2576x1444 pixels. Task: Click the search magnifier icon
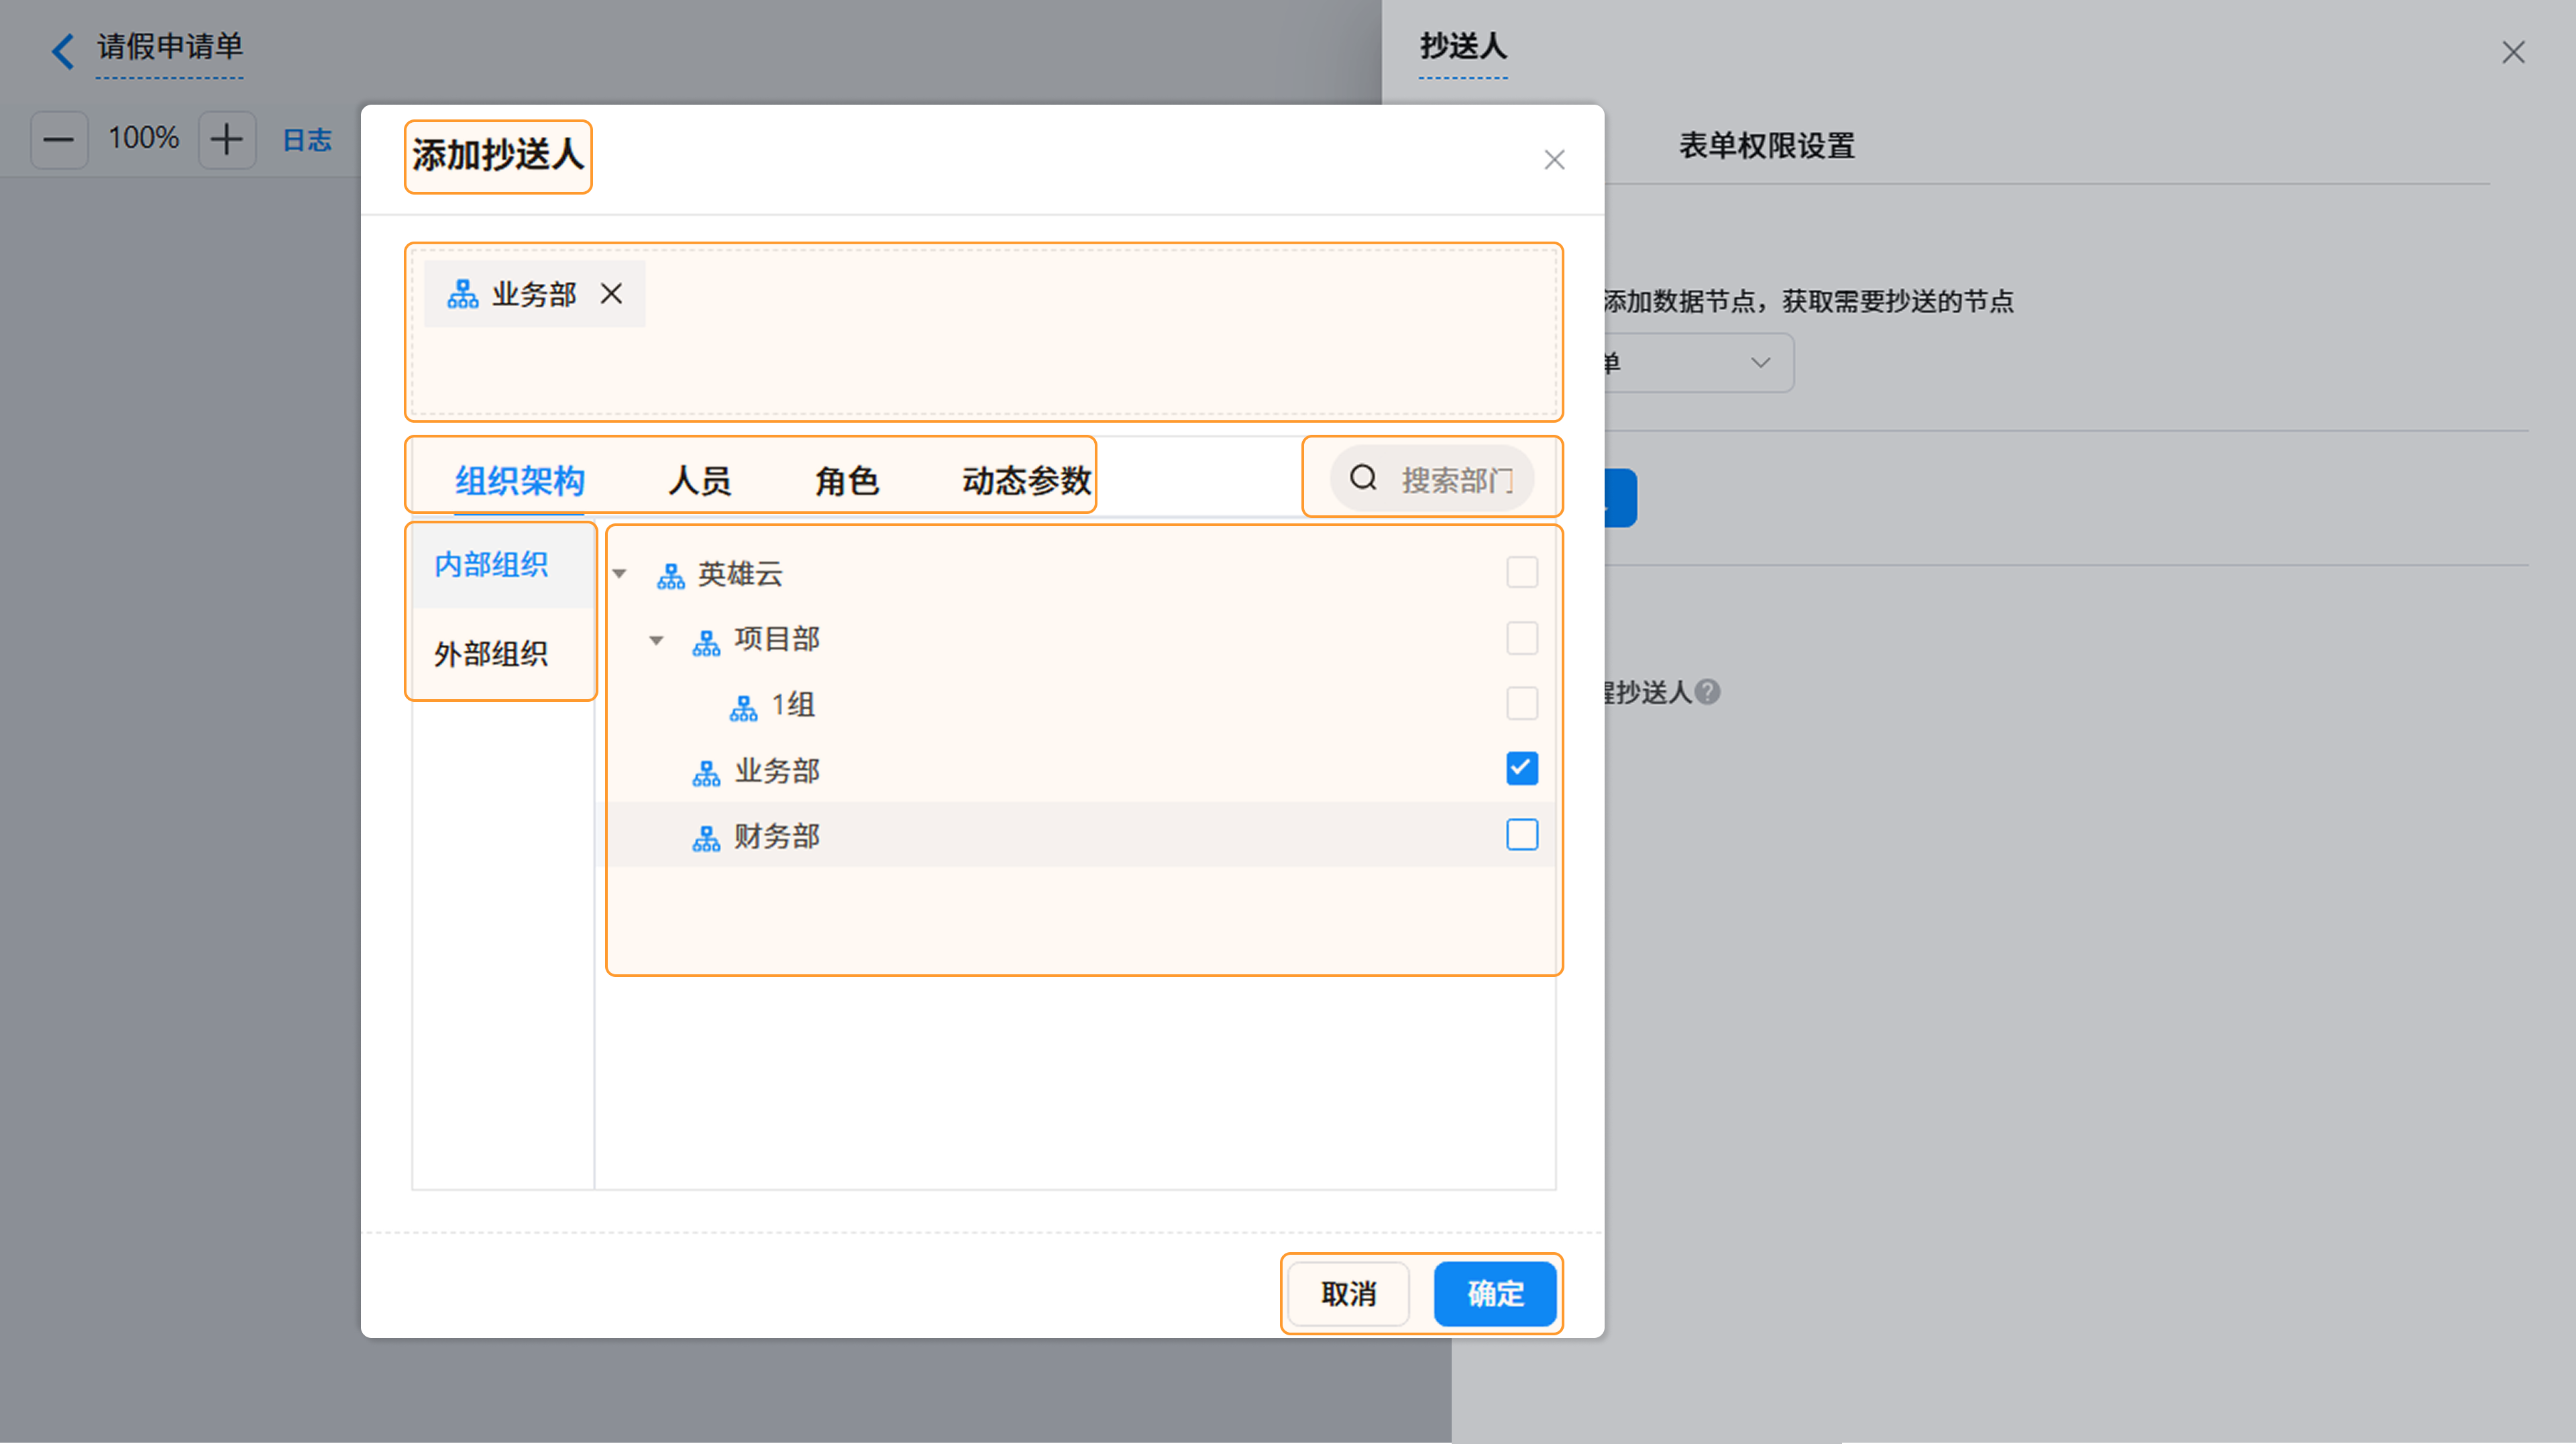click(1363, 479)
